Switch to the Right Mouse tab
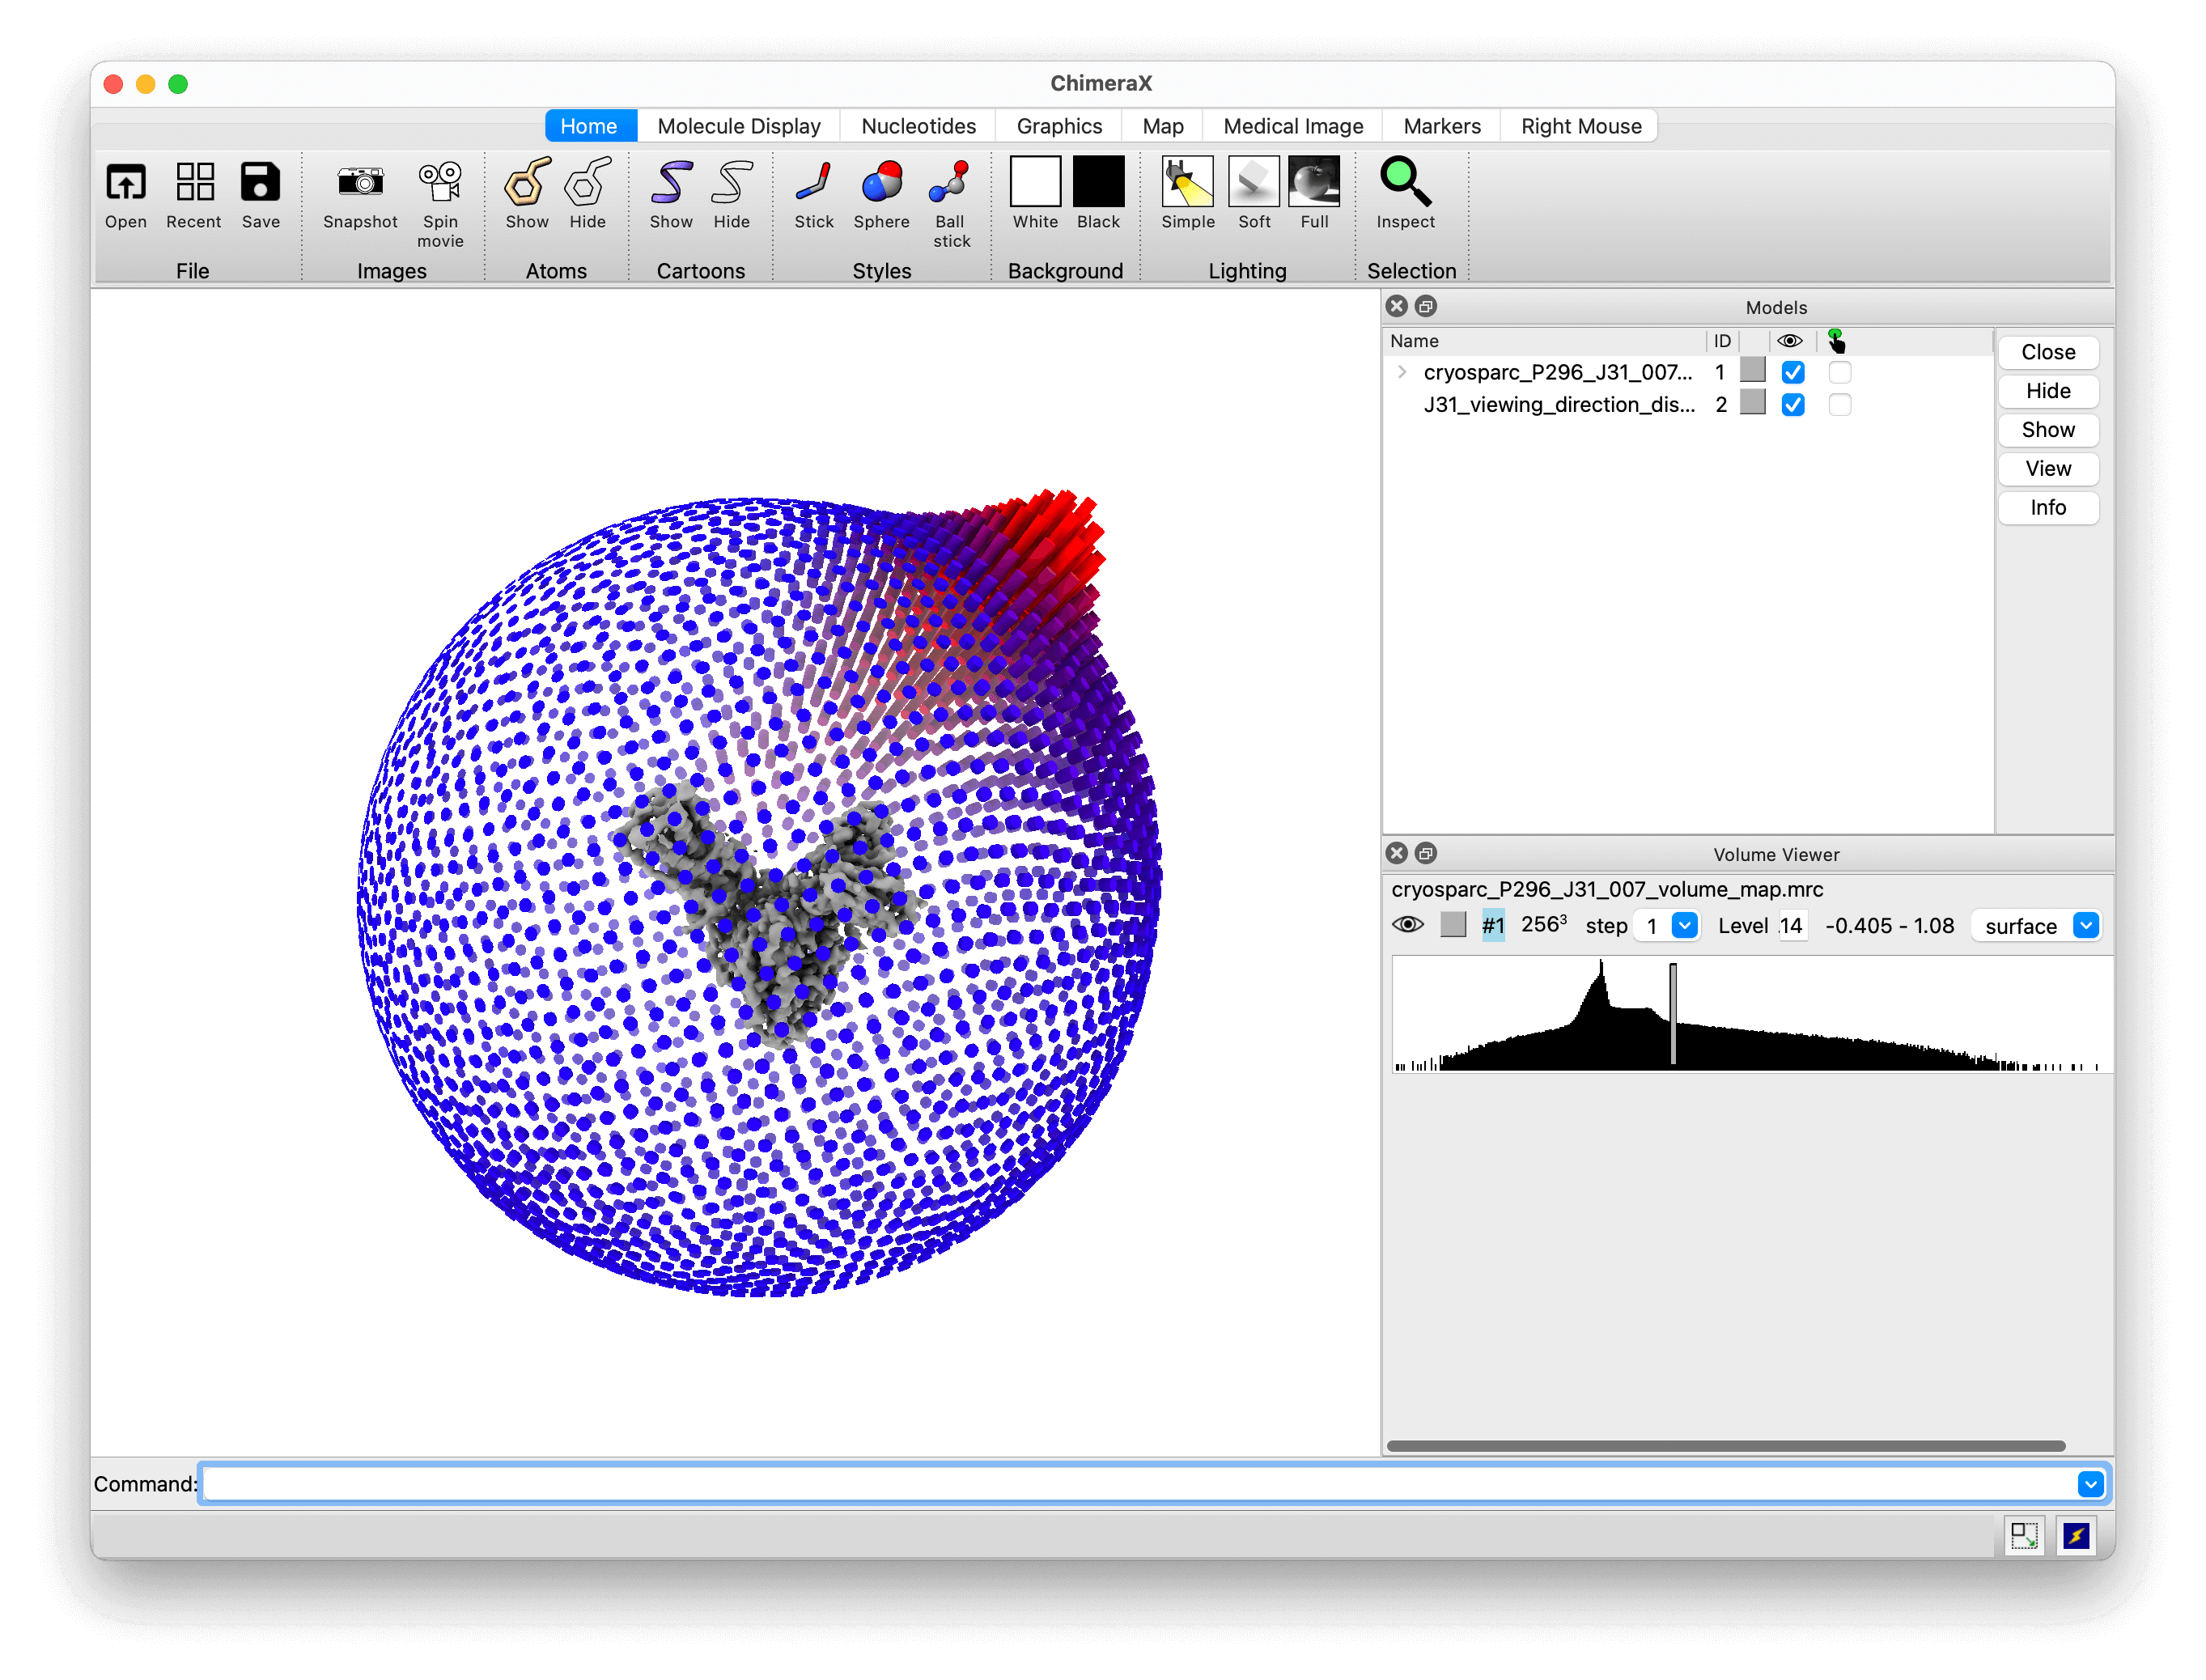The image size is (2206, 1680). (x=1581, y=126)
